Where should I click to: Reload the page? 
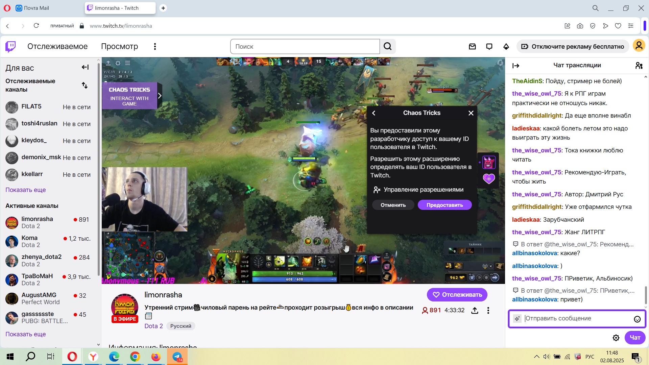tap(37, 26)
